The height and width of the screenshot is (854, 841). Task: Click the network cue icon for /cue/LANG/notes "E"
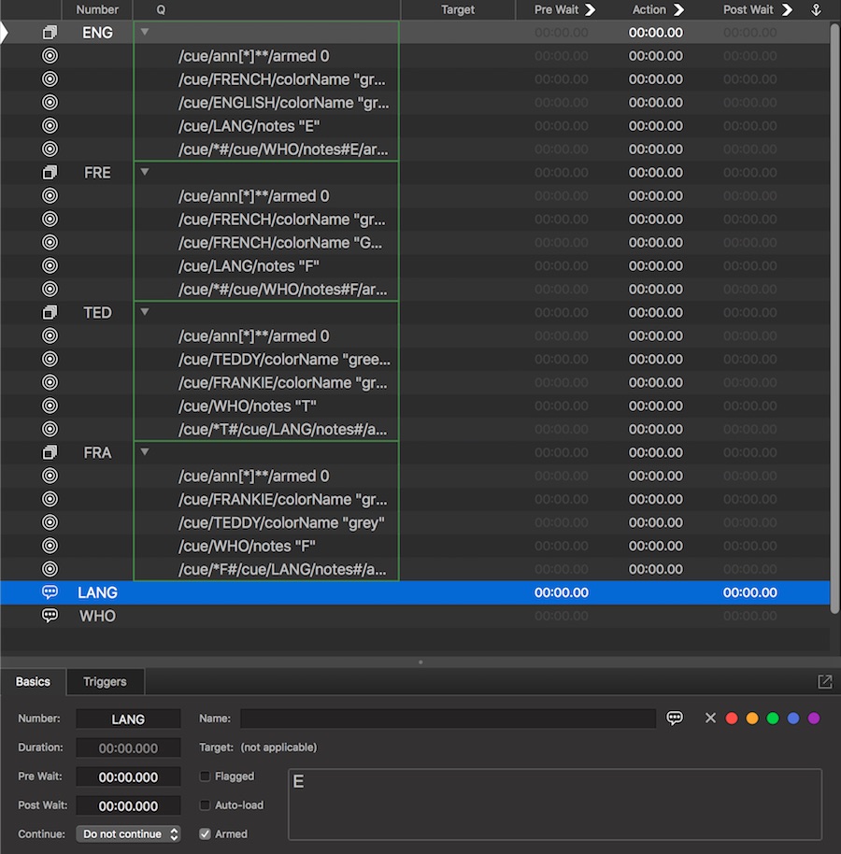(x=50, y=126)
